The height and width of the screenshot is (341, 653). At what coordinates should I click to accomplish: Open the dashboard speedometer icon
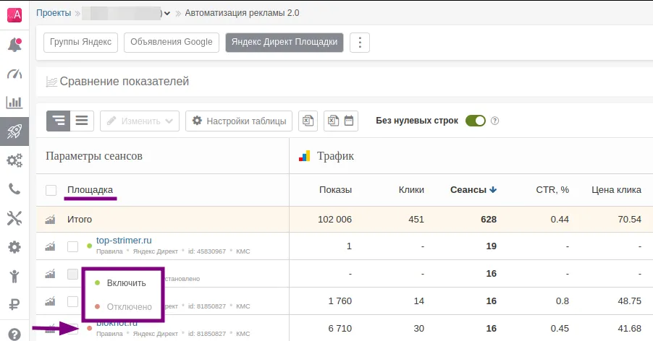click(x=14, y=74)
